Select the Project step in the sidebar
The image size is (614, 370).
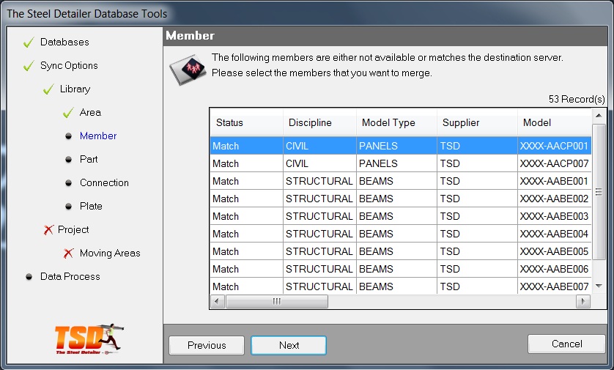(73, 229)
